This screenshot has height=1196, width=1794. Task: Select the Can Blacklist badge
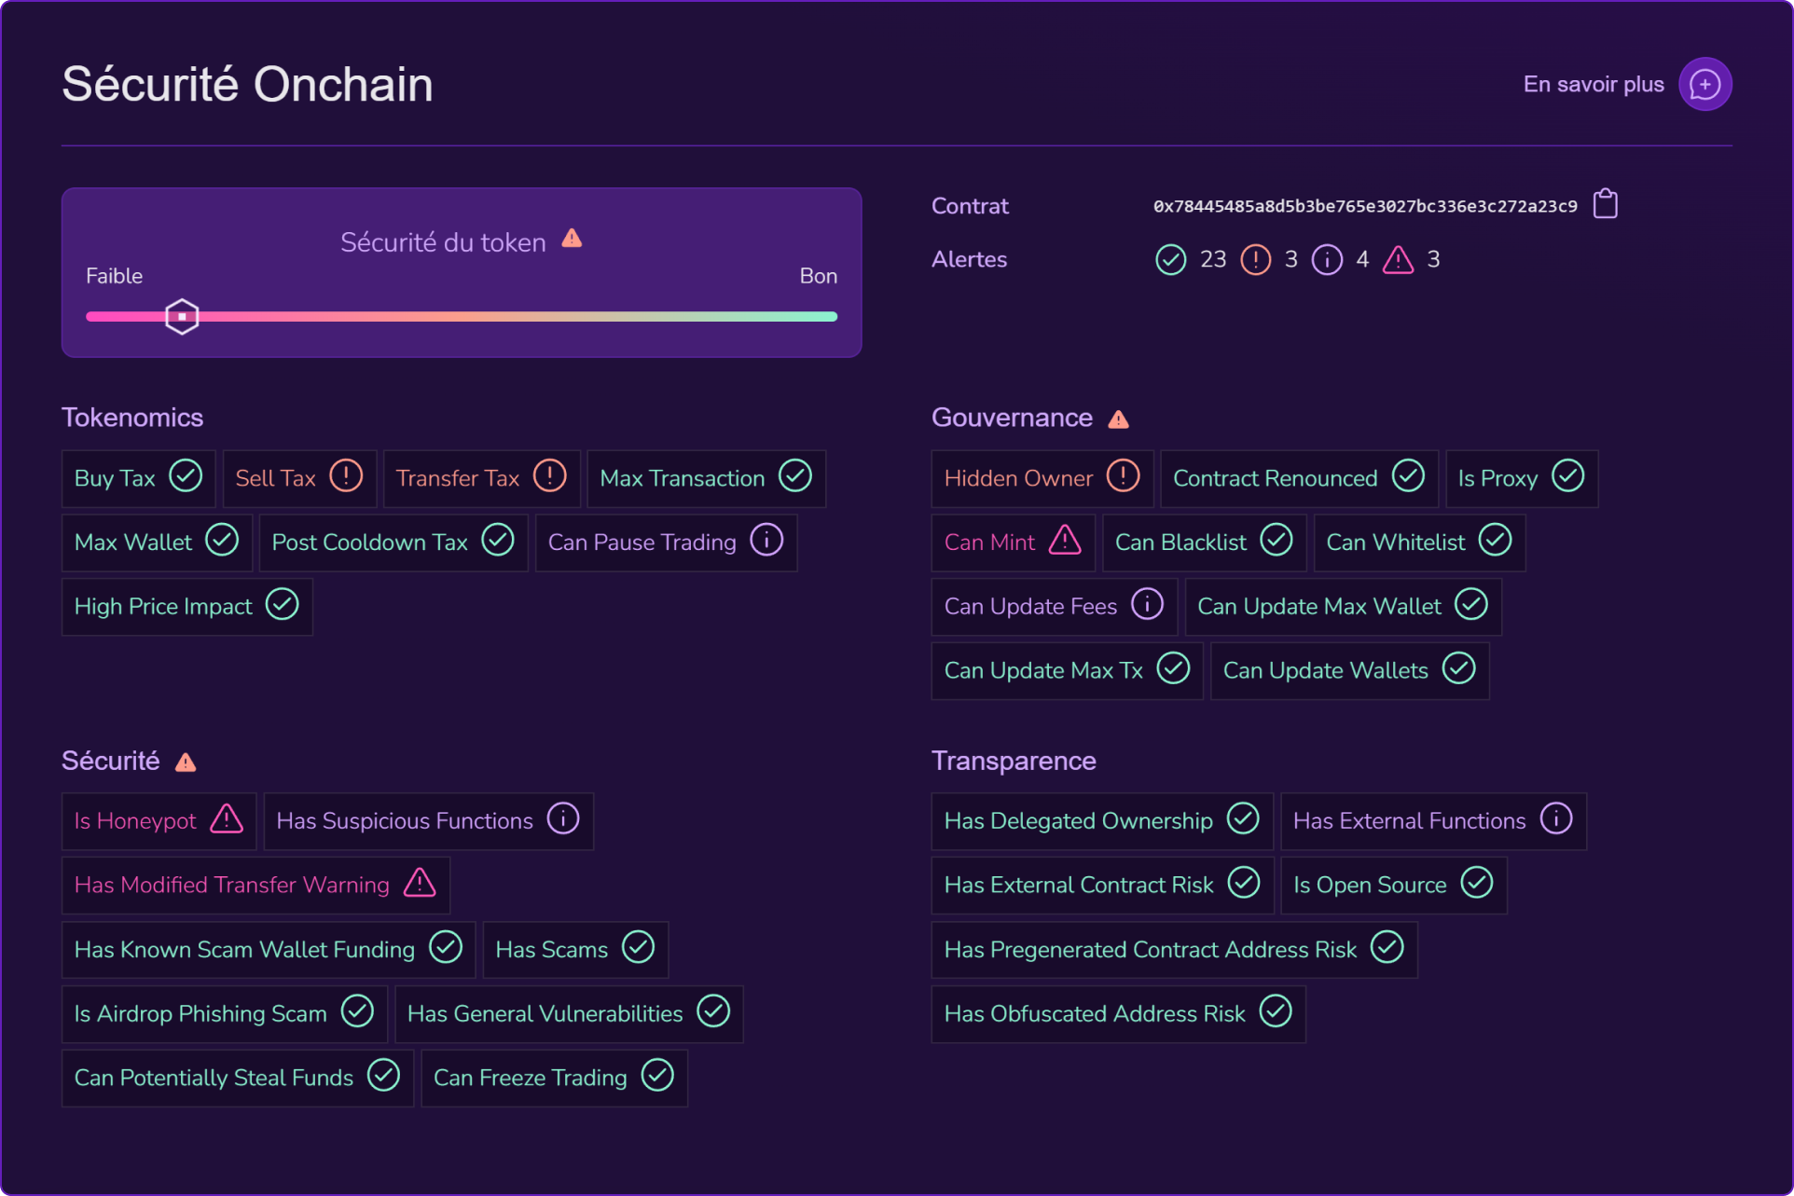point(1204,543)
